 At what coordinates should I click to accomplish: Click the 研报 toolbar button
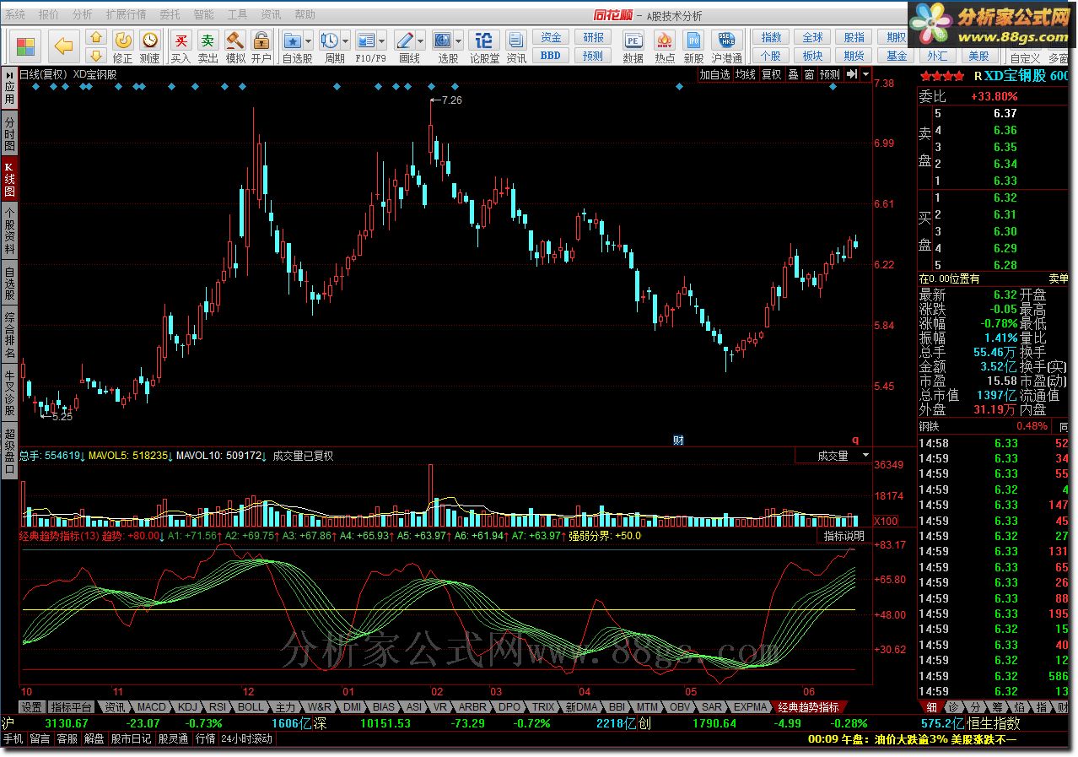coord(593,38)
